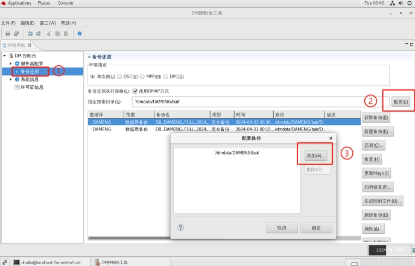Click the save all toolbar icon
The height and width of the screenshot is (266, 415).
[x=16, y=33]
